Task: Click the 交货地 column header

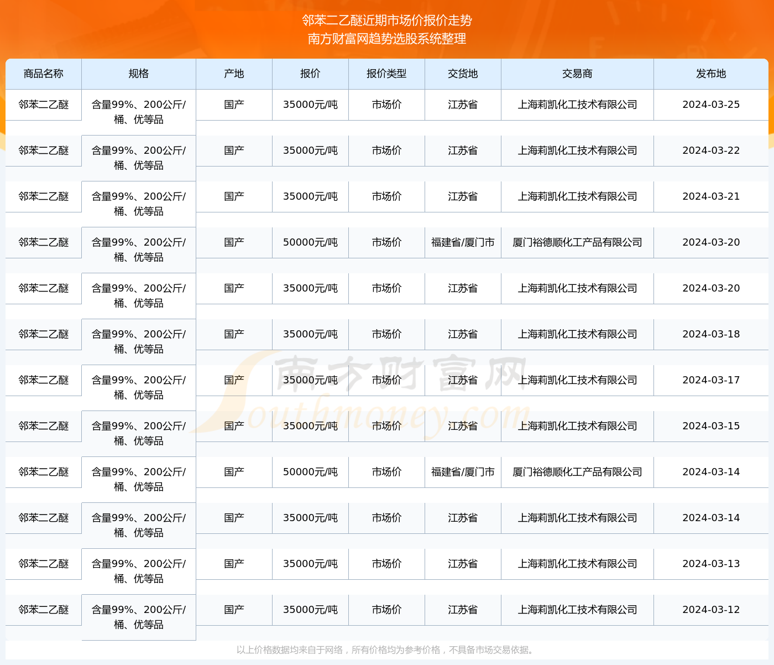Action: pyautogui.click(x=463, y=74)
